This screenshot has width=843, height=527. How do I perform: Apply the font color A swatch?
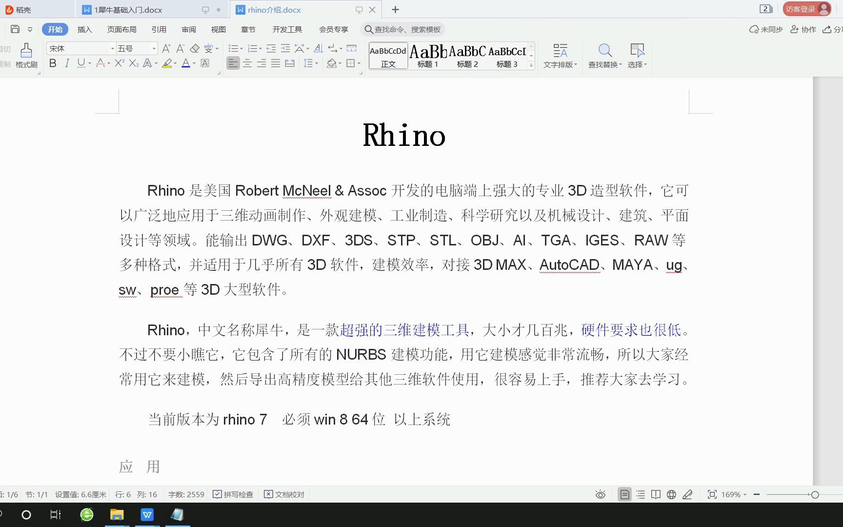186,63
